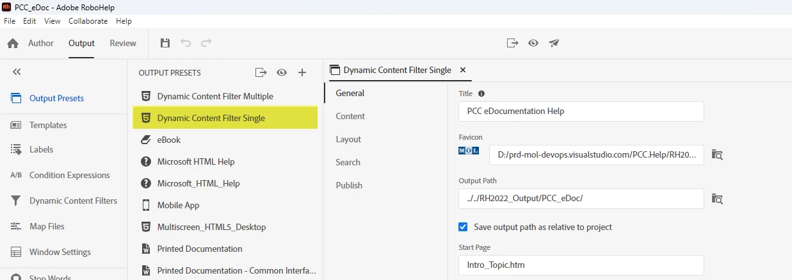Go to the Home icon
The width and height of the screenshot is (792, 280).
tap(13, 44)
